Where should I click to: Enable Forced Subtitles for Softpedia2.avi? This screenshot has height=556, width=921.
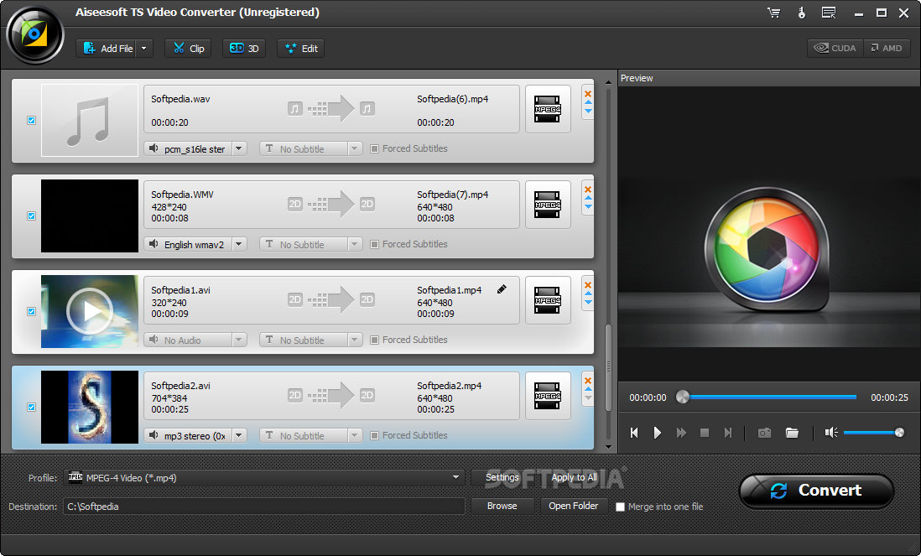pos(374,436)
